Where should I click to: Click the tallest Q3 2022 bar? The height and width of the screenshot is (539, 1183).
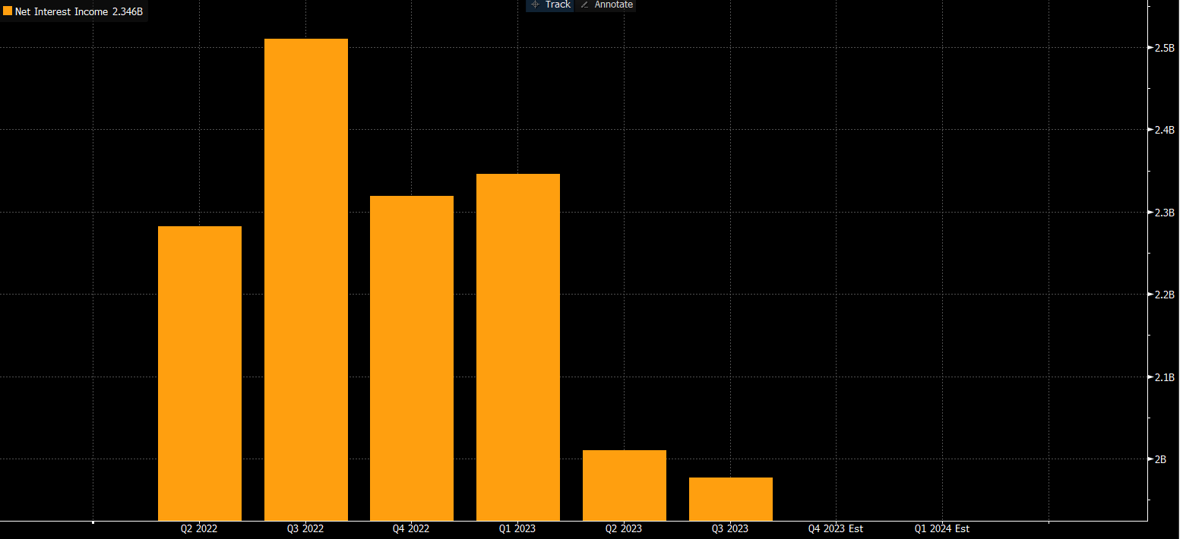[x=306, y=279]
